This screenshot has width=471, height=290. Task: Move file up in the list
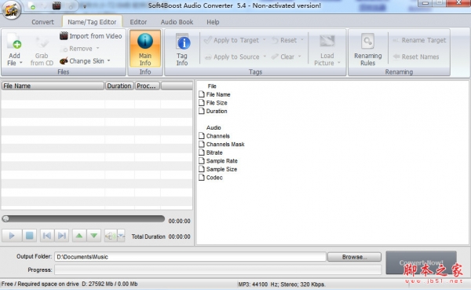tap(79, 236)
